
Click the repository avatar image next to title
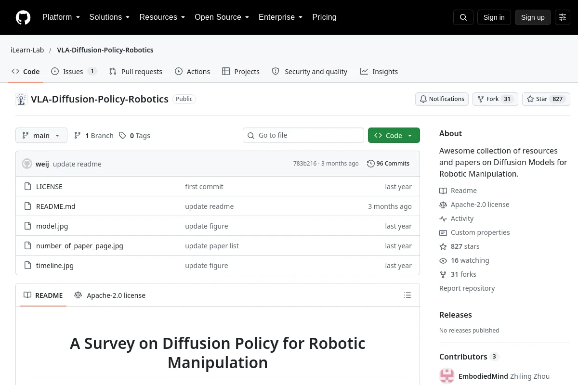tap(21, 99)
